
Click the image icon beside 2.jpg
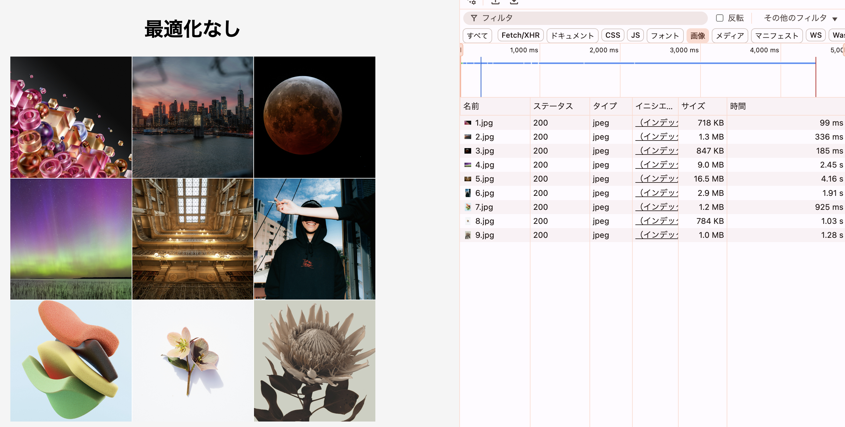click(468, 137)
